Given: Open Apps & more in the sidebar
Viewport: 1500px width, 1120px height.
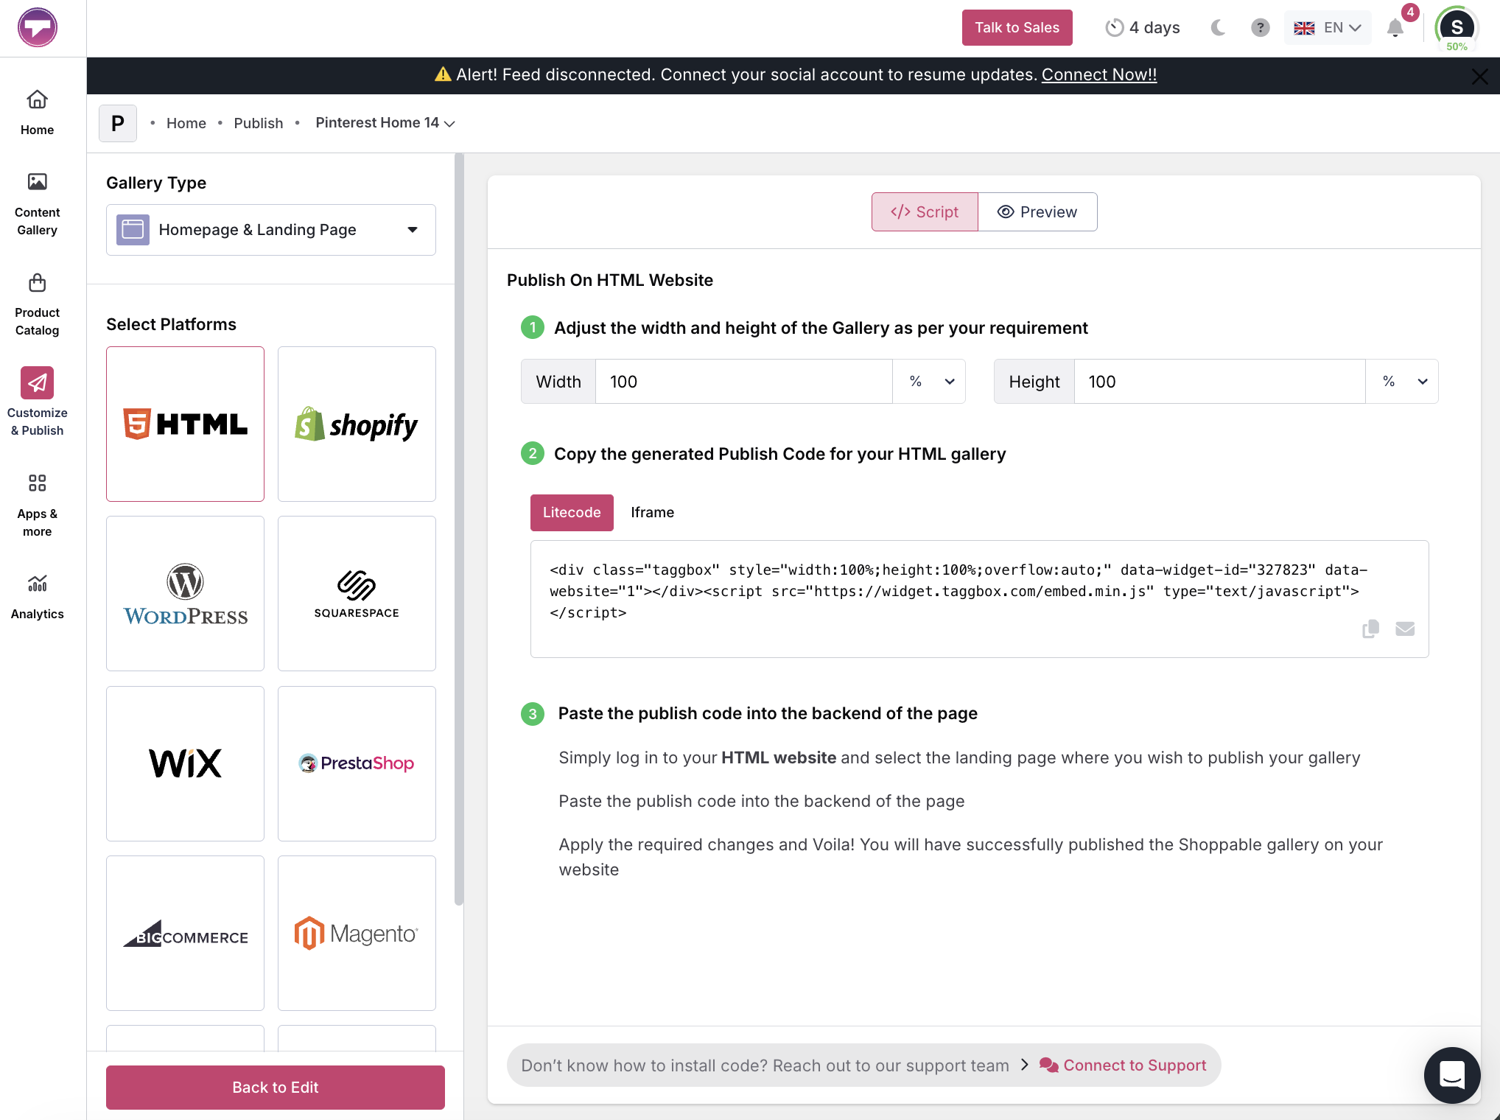Looking at the screenshot, I should 38,505.
